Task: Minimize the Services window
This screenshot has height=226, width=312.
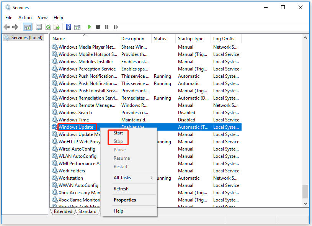Action: 266,8
